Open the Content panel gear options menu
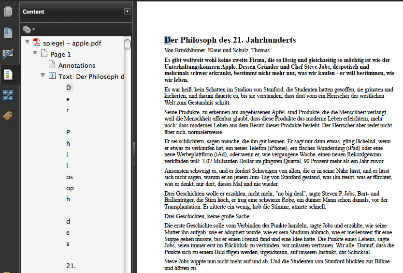Screen dimensions: 403x273 [x=29, y=30]
